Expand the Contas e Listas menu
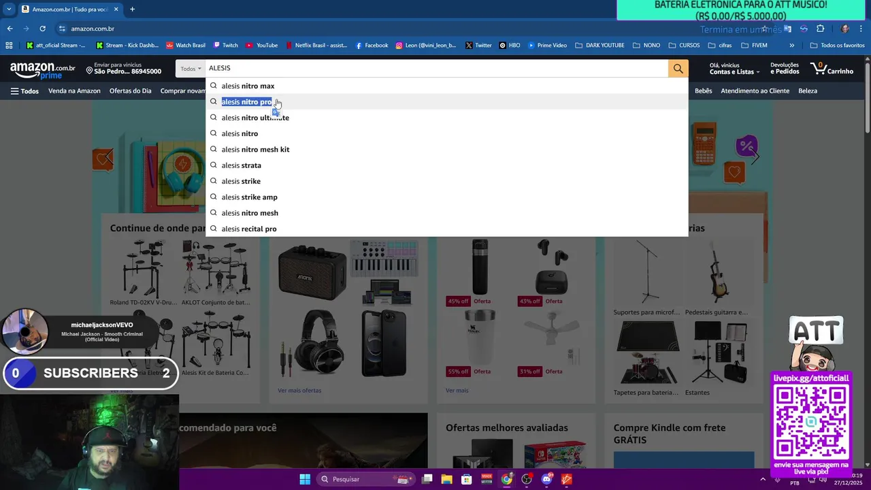 (x=733, y=69)
